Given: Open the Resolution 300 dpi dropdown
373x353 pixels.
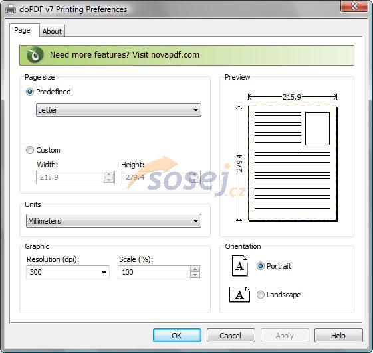Looking at the screenshot, I should [x=68, y=272].
